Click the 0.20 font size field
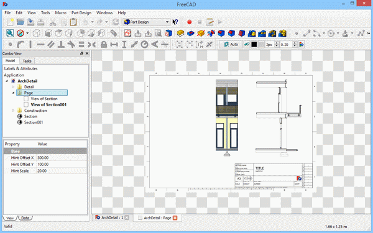373x233 pixels. [286, 45]
